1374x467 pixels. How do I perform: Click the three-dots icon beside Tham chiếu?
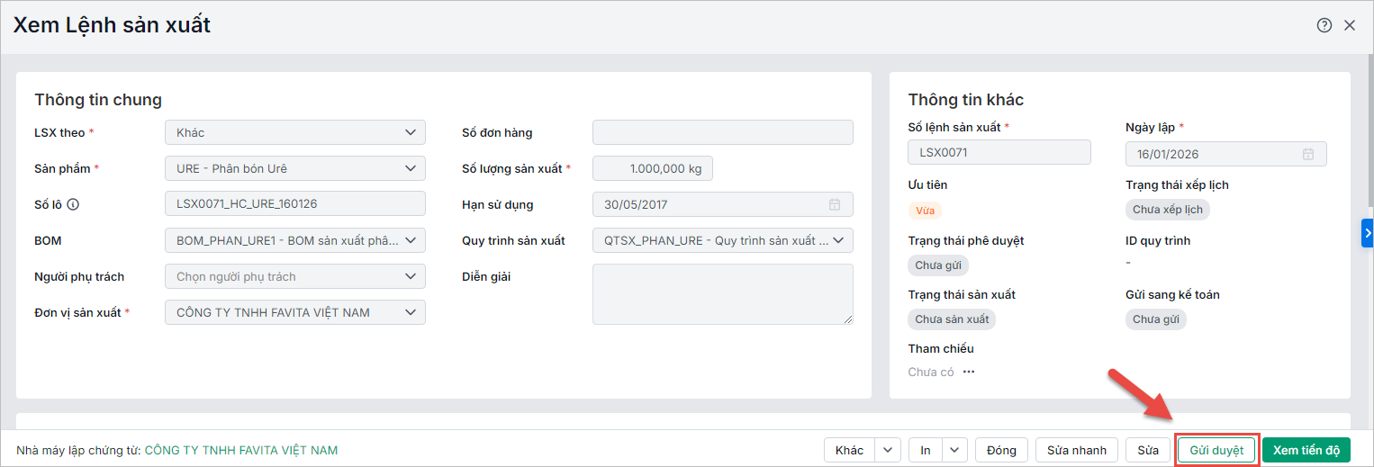(x=969, y=372)
